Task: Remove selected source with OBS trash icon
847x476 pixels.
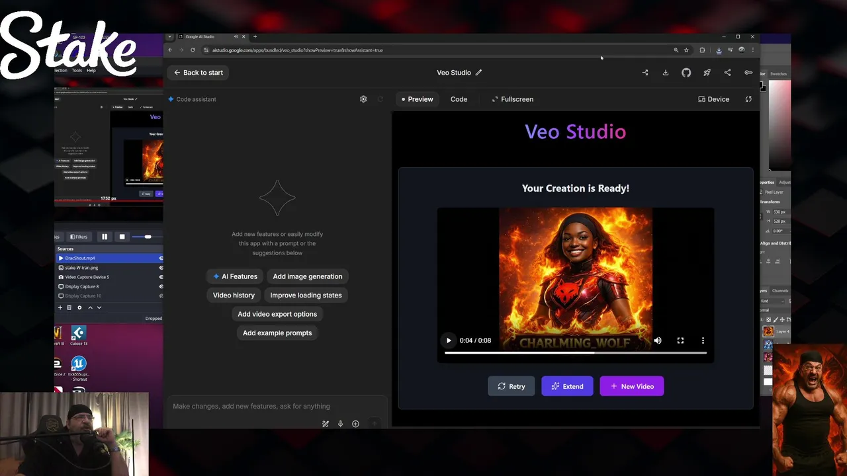Action: click(x=69, y=307)
